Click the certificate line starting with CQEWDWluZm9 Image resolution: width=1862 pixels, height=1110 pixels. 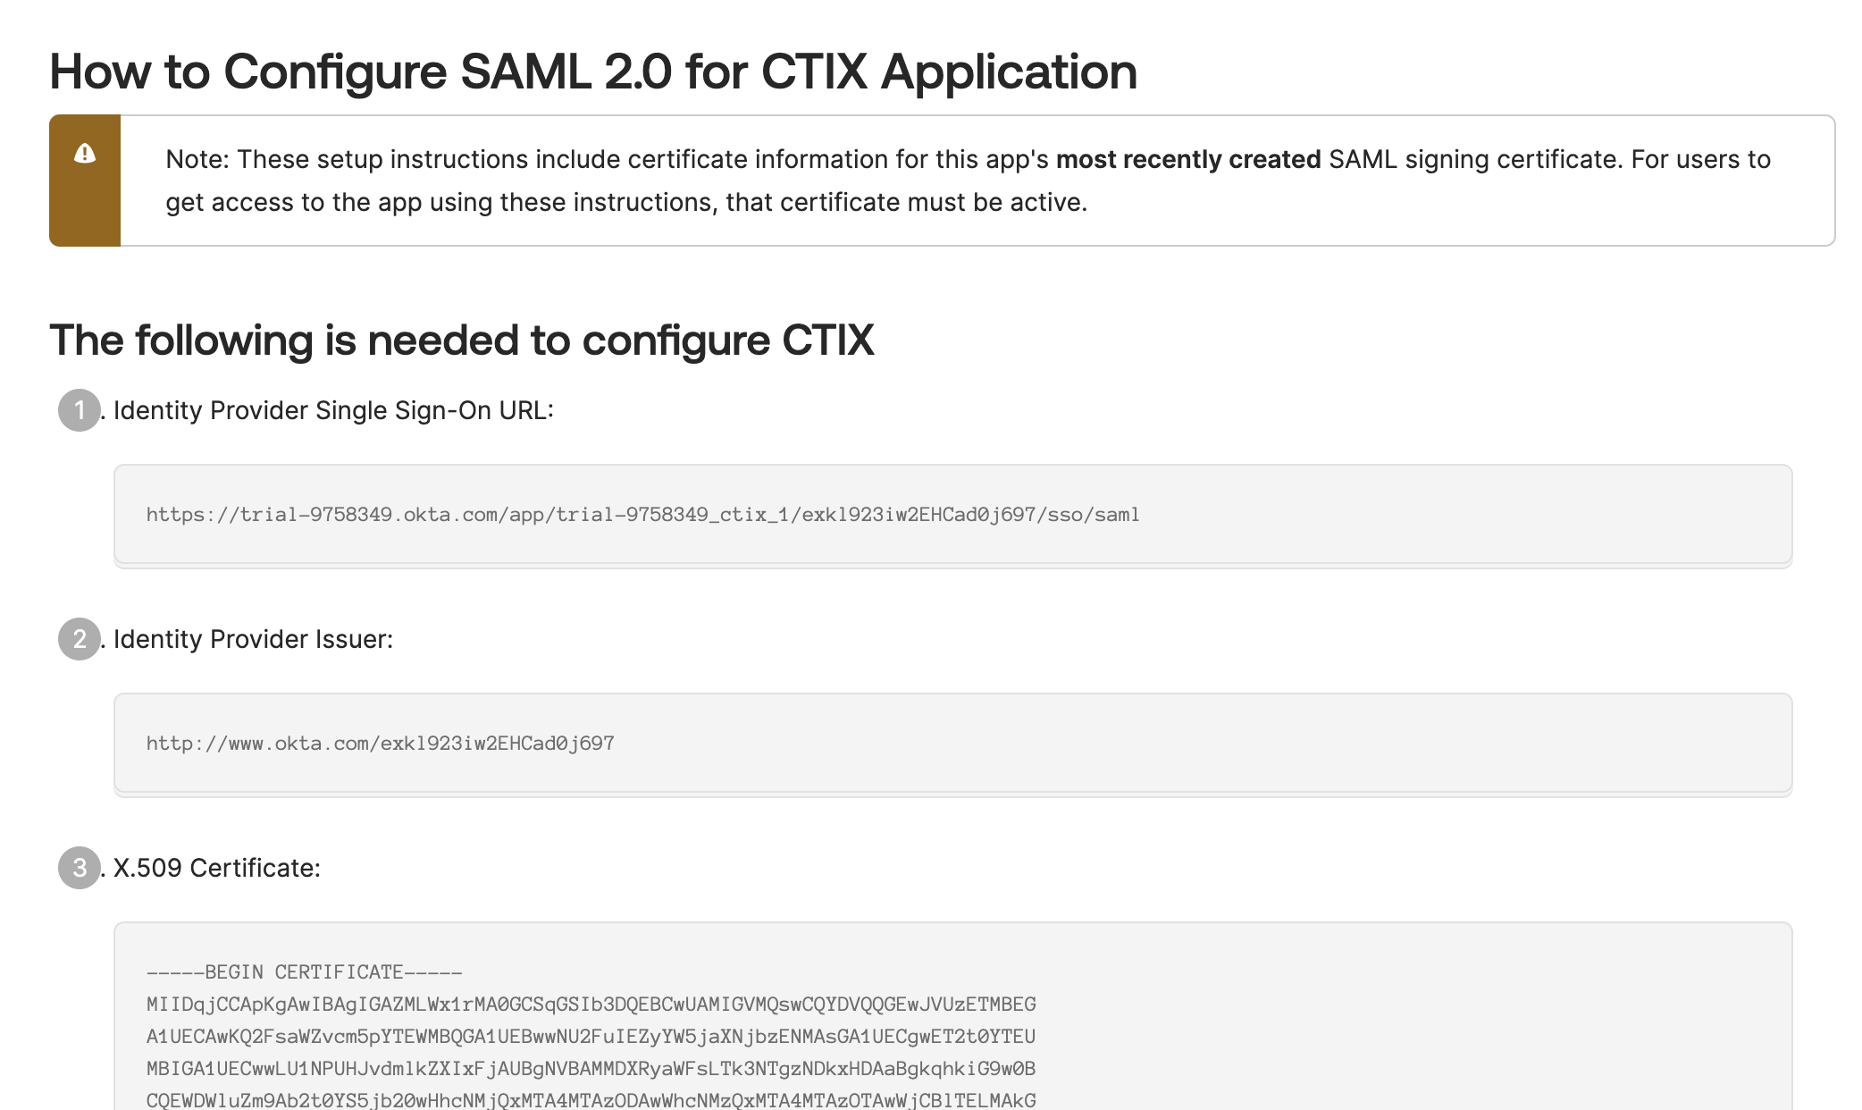pos(591,1100)
